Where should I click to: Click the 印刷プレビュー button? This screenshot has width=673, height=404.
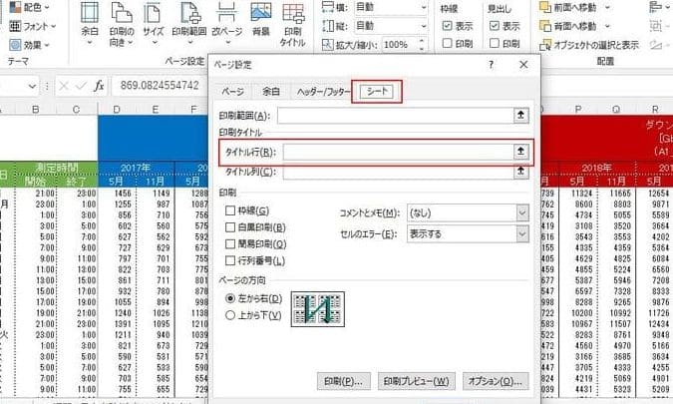click(418, 381)
